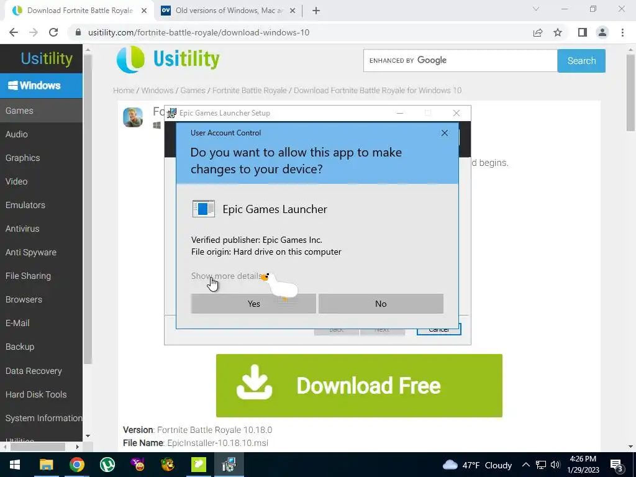636x477 pixels.
Task: Show hidden system tray icons
Action: tap(525, 465)
